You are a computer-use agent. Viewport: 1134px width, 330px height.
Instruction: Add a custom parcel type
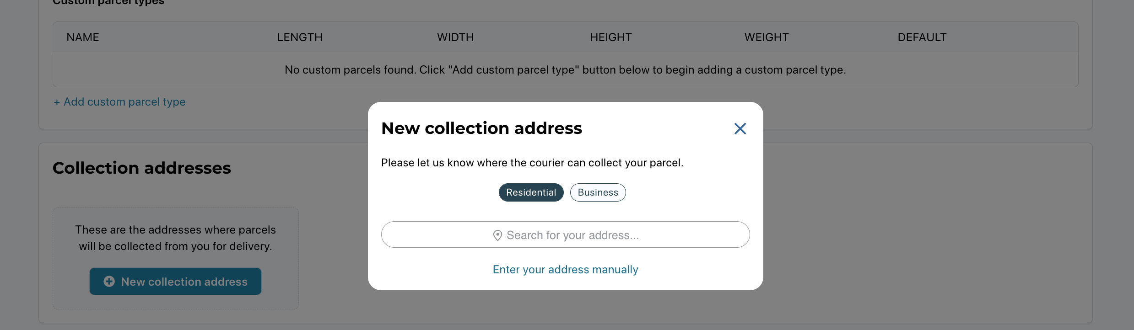point(119,102)
